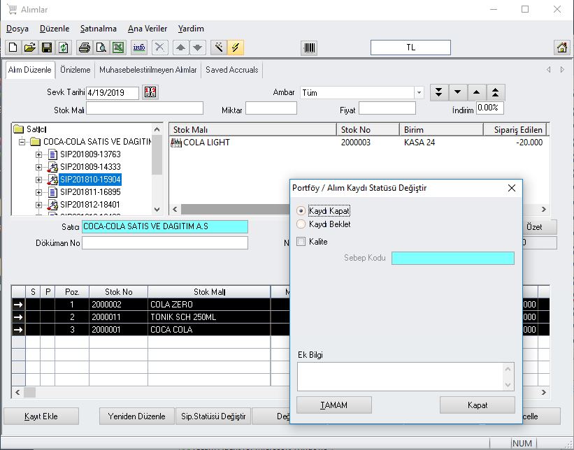The image size is (574, 450).
Task: Click the toolbar up arrow icon
Action: 180,48
